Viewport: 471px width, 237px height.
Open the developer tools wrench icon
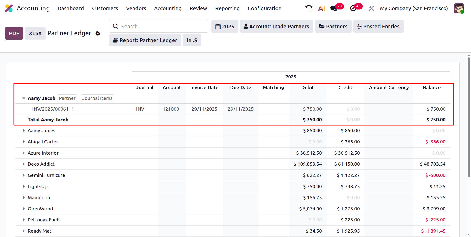tap(371, 8)
